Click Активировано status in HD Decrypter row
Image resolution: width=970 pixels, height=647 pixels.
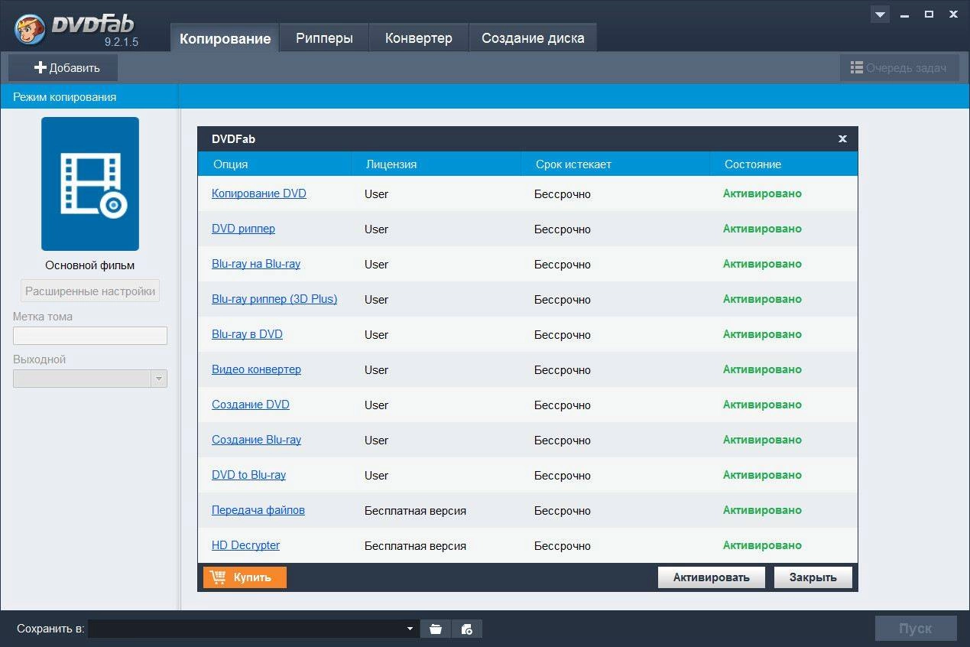[762, 545]
